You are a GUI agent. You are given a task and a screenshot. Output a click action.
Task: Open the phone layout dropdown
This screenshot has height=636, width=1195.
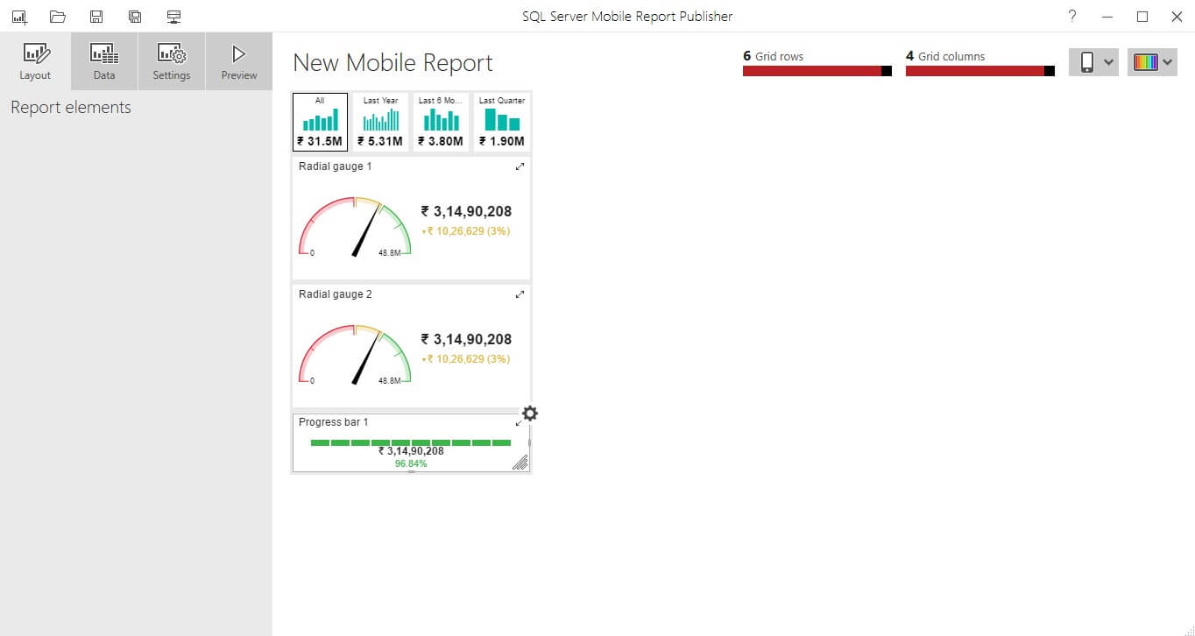[1093, 62]
